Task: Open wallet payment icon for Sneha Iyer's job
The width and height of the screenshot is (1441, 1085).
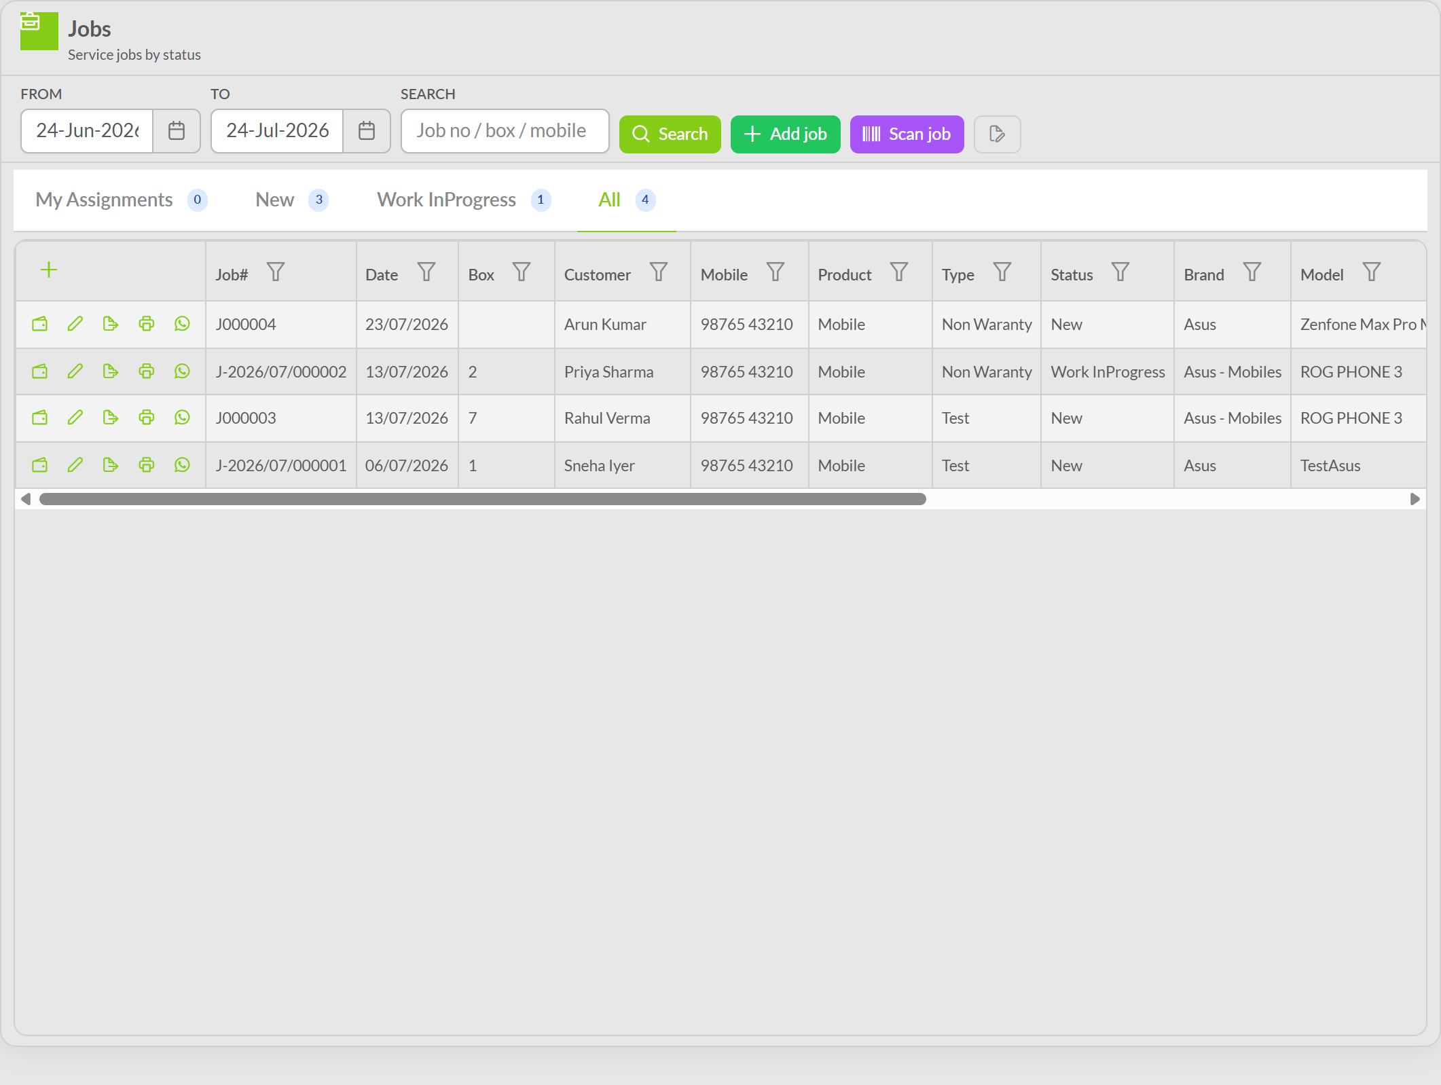Action: 40,465
